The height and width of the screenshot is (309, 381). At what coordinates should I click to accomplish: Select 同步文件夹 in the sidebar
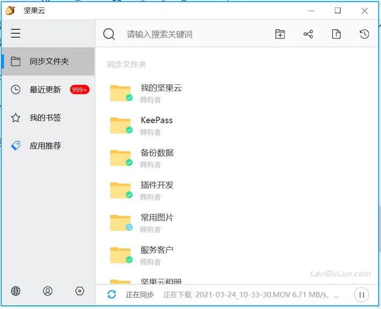pos(48,61)
